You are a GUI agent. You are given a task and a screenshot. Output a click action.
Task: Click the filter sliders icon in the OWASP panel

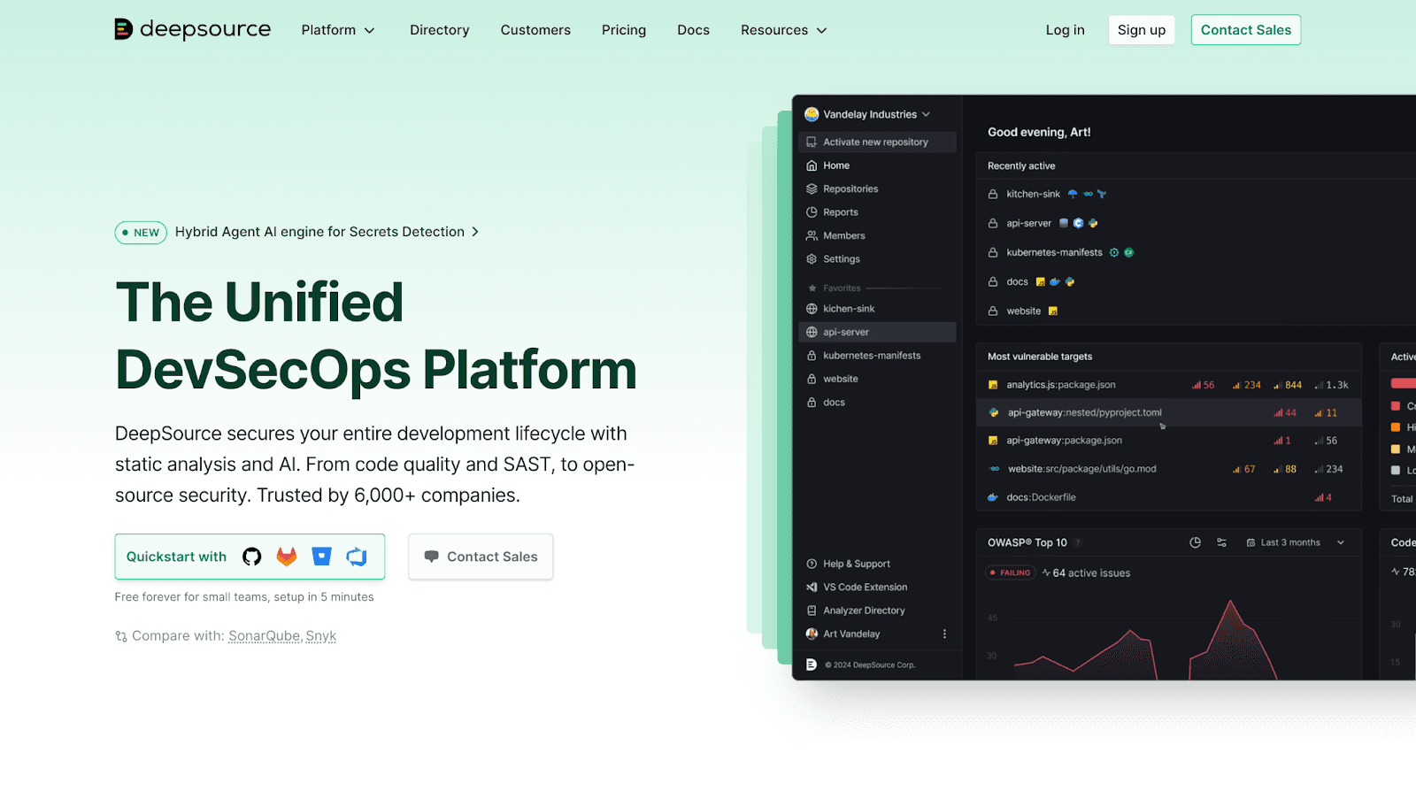tap(1222, 542)
